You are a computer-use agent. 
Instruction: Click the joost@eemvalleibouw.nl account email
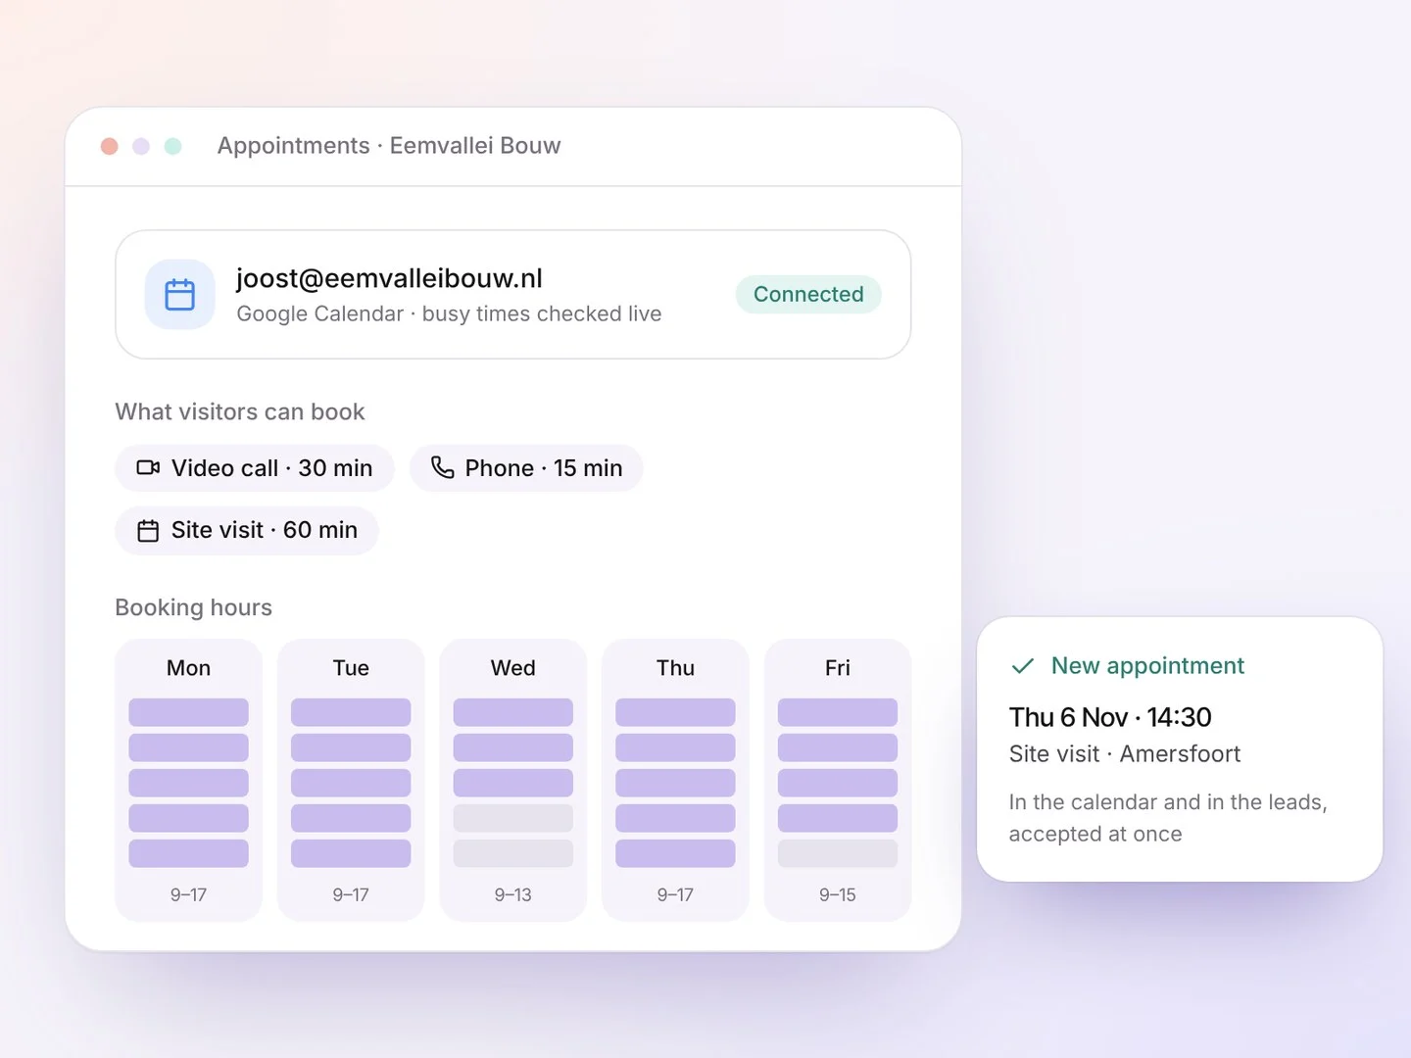389,278
